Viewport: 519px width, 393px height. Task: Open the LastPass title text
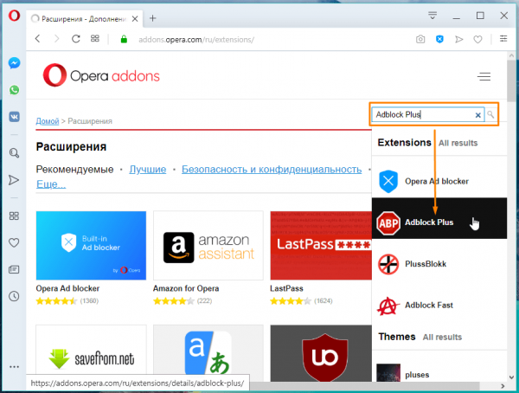(x=286, y=288)
